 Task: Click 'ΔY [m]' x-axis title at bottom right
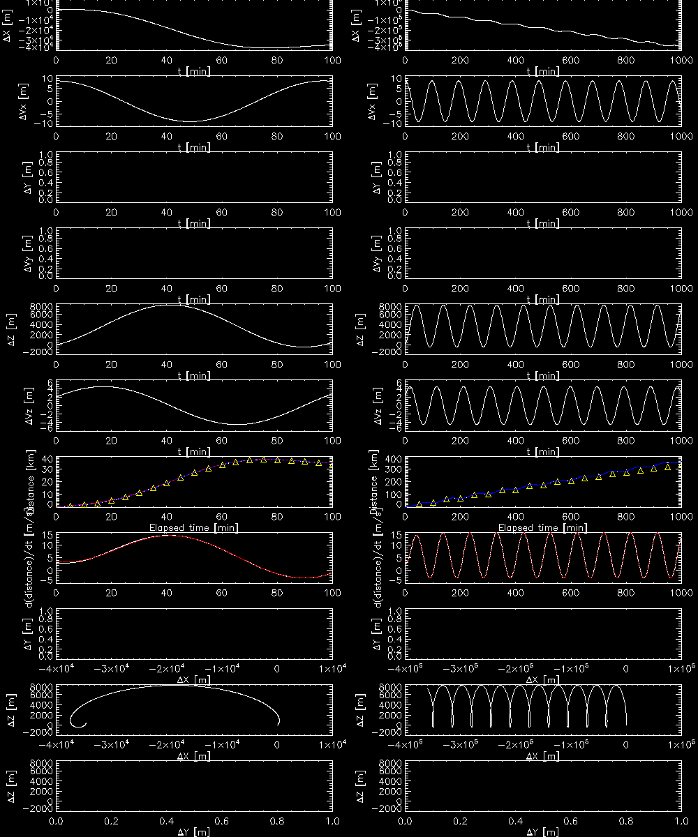(x=544, y=832)
